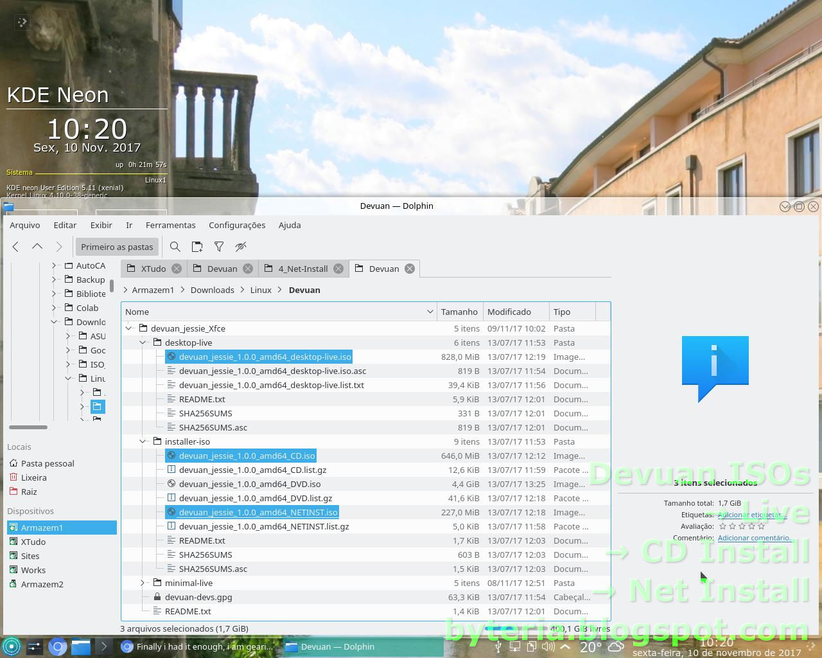Open the filter bar via the funnel icon
The height and width of the screenshot is (658, 822).
pos(219,247)
